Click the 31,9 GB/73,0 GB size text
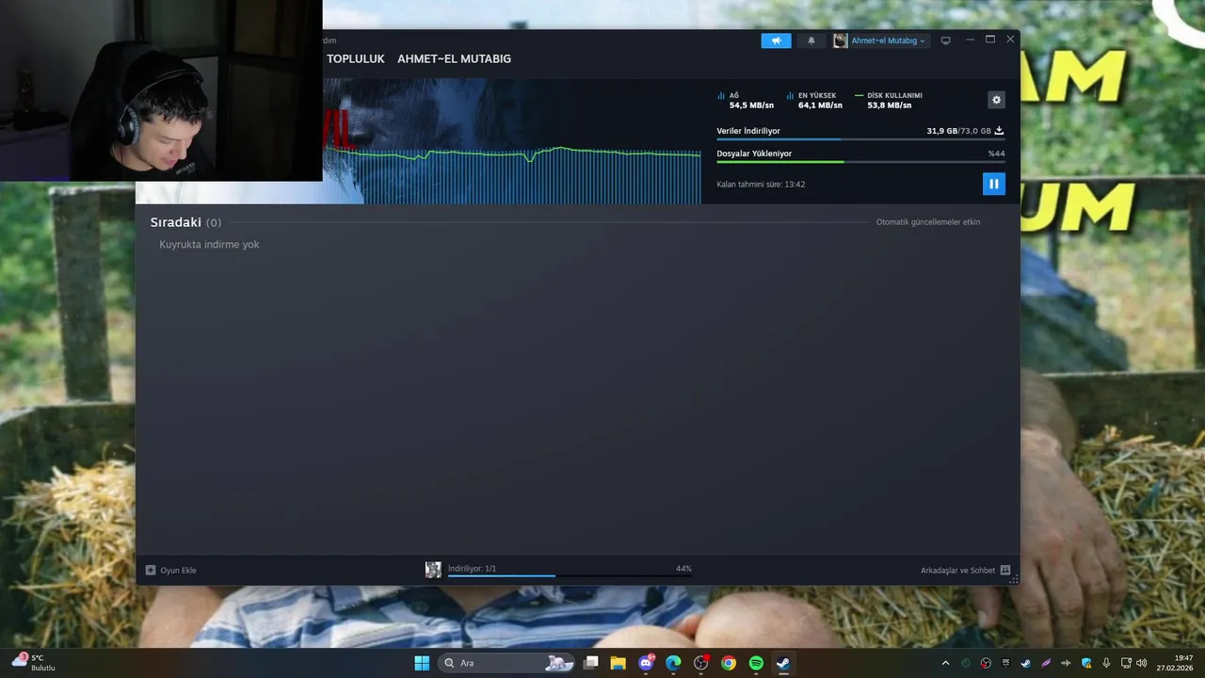This screenshot has height=678, width=1205. click(958, 131)
